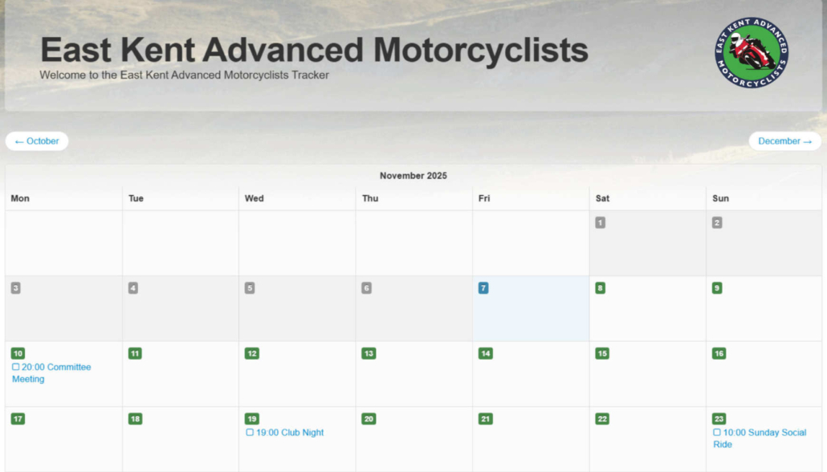Viewport: 827px width, 472px height.
Task: Click the East Kent Advanced Motorcyclists logo
Action: tap(751, 53)
